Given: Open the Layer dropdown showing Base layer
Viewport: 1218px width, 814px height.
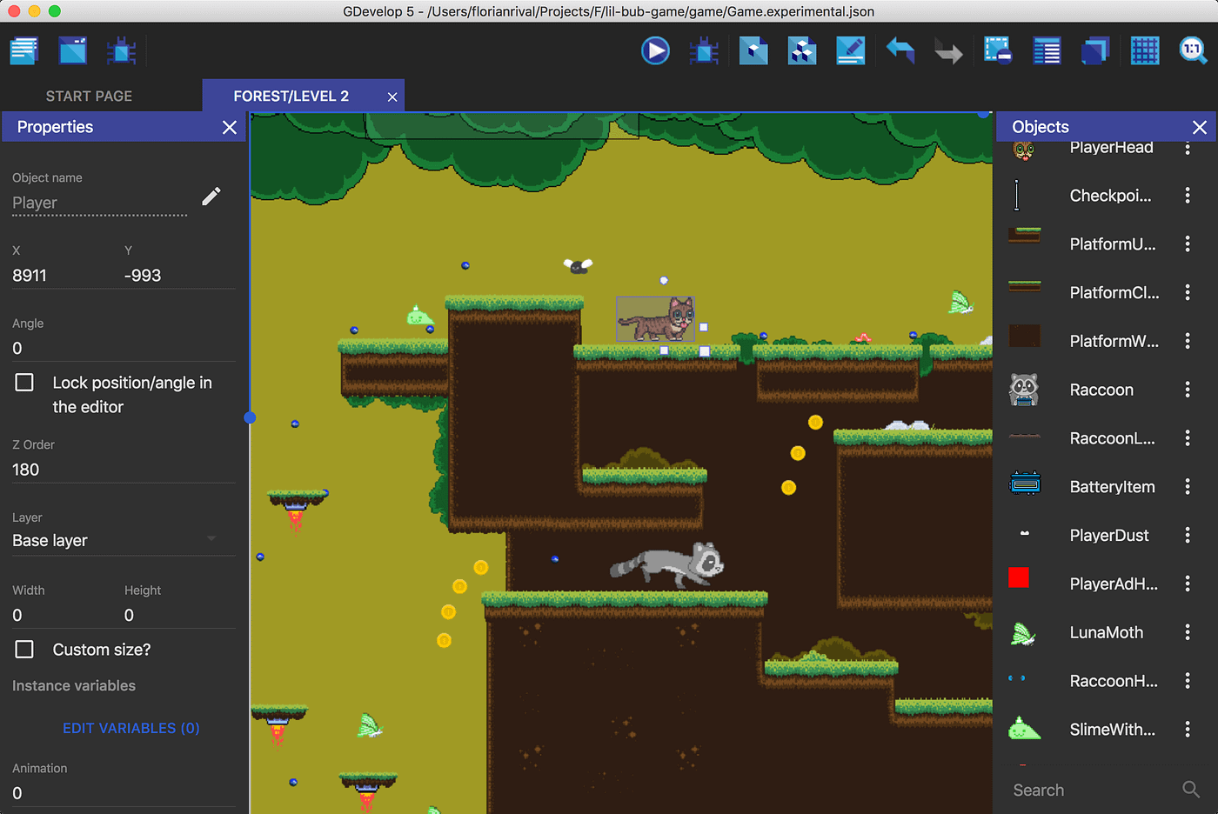Looking at the screenshot, I should click(x=122, y=540).
